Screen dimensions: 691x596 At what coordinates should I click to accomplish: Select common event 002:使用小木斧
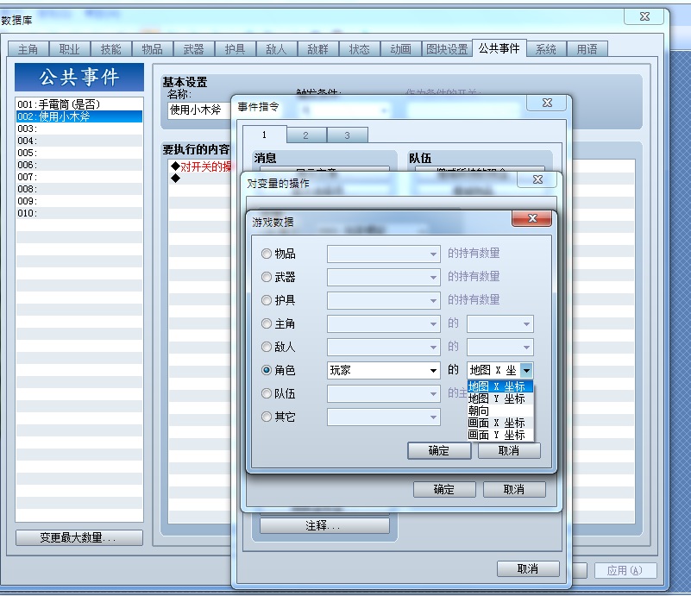pyautogui.click(x=79, y=116)
